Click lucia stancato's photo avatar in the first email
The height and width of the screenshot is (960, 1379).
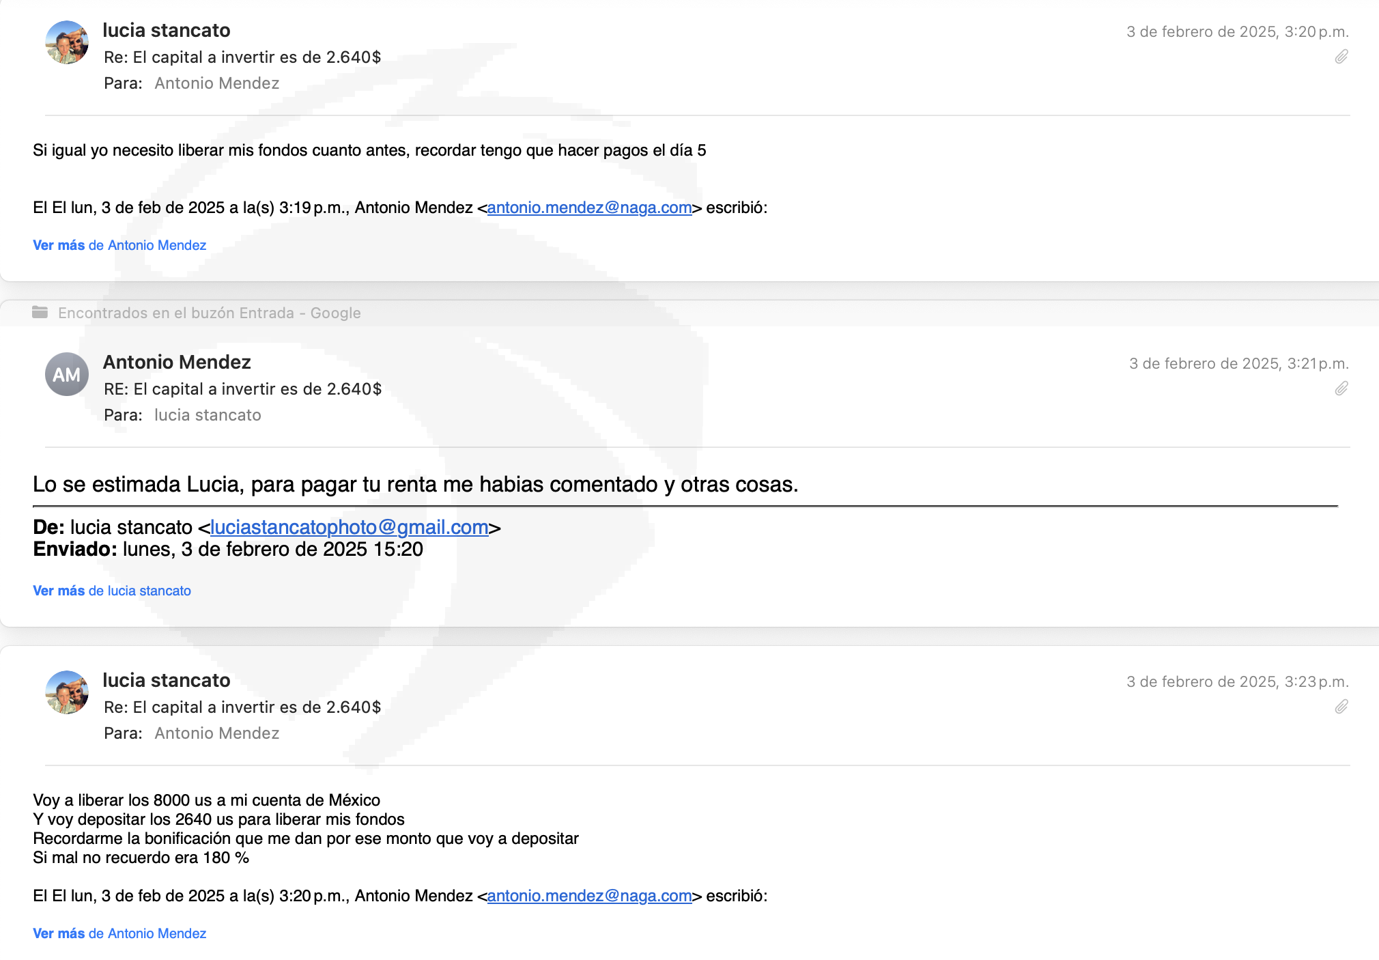point(67,42)
